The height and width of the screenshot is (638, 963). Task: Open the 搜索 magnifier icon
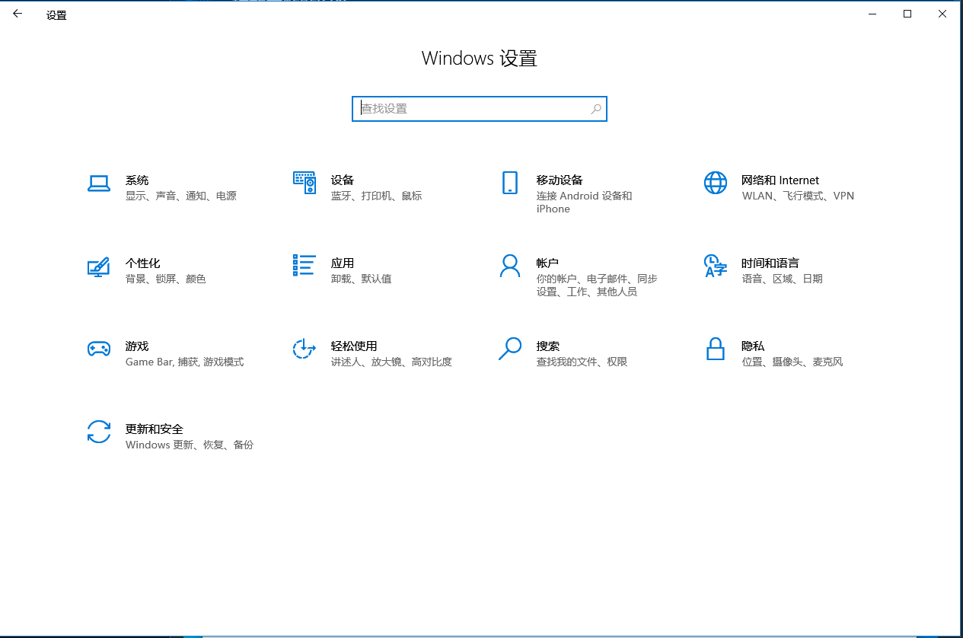(510, 349)
